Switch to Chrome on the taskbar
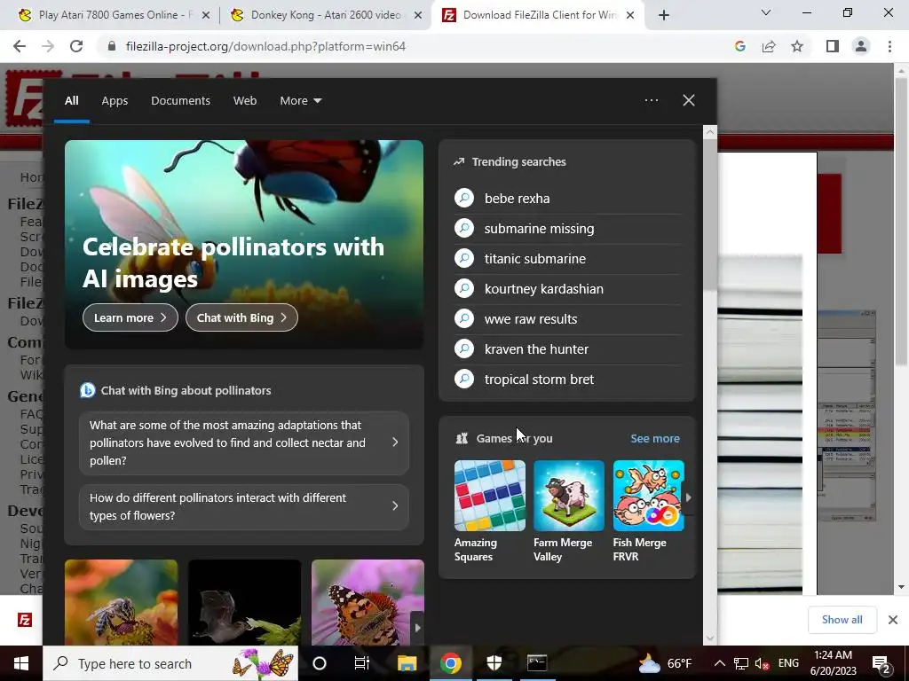Viewport: 909px width, 681px height. (450, 663)
